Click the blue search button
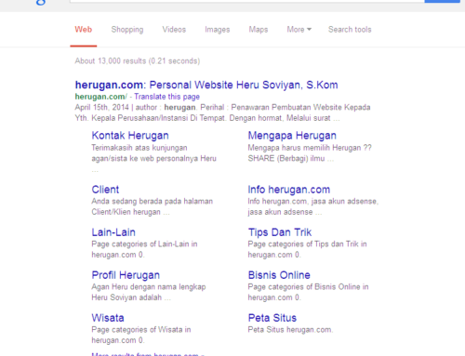Image resolution: width=465 pixels, height=356 pixels. tap(442, 1)
